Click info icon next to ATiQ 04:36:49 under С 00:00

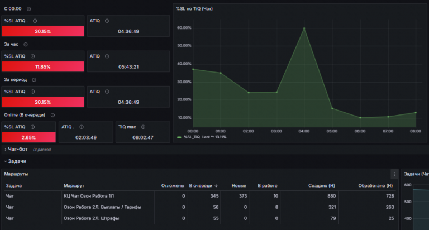(x=107, y=21)
